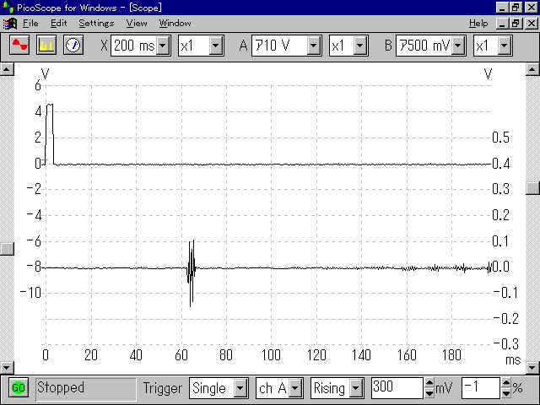Click the right scrollbar down arrow
This screenshot has height=405, width=540.
click(x=532, y=368)
